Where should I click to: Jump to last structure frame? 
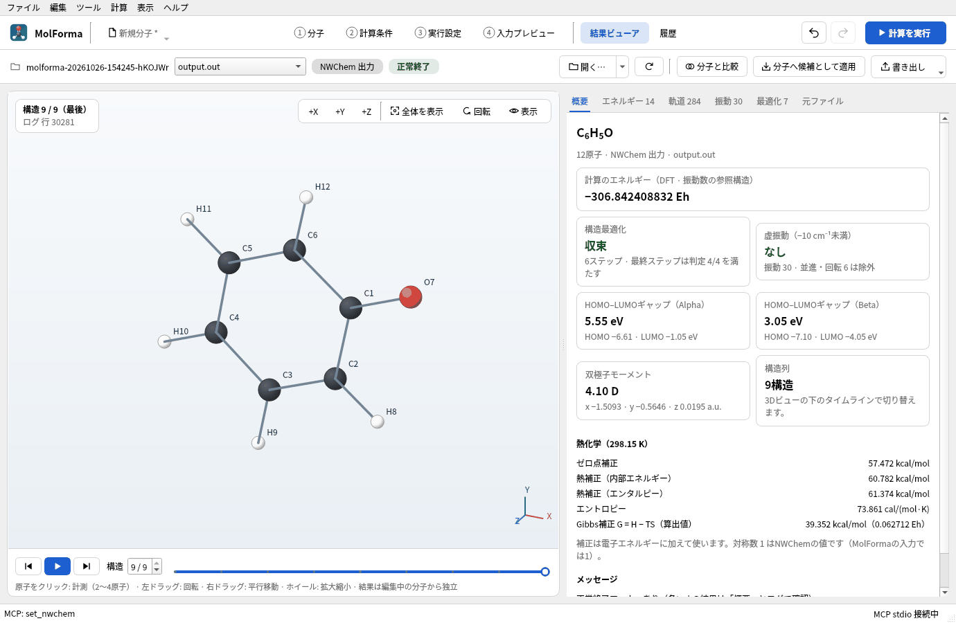coord(87,566)
